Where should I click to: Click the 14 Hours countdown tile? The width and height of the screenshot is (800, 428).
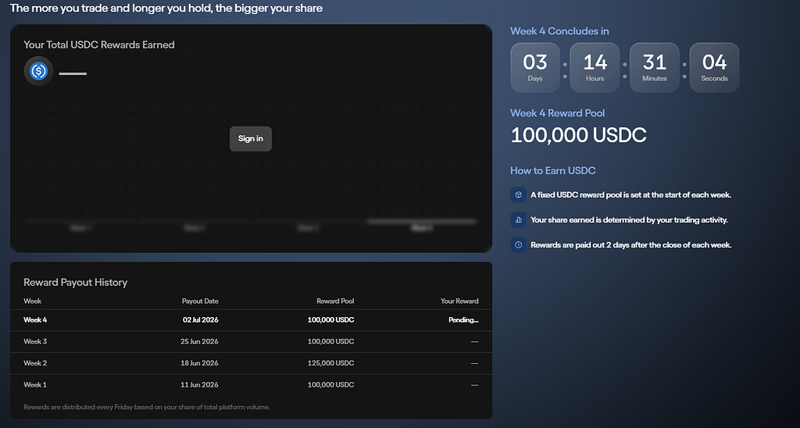[595, 67]
